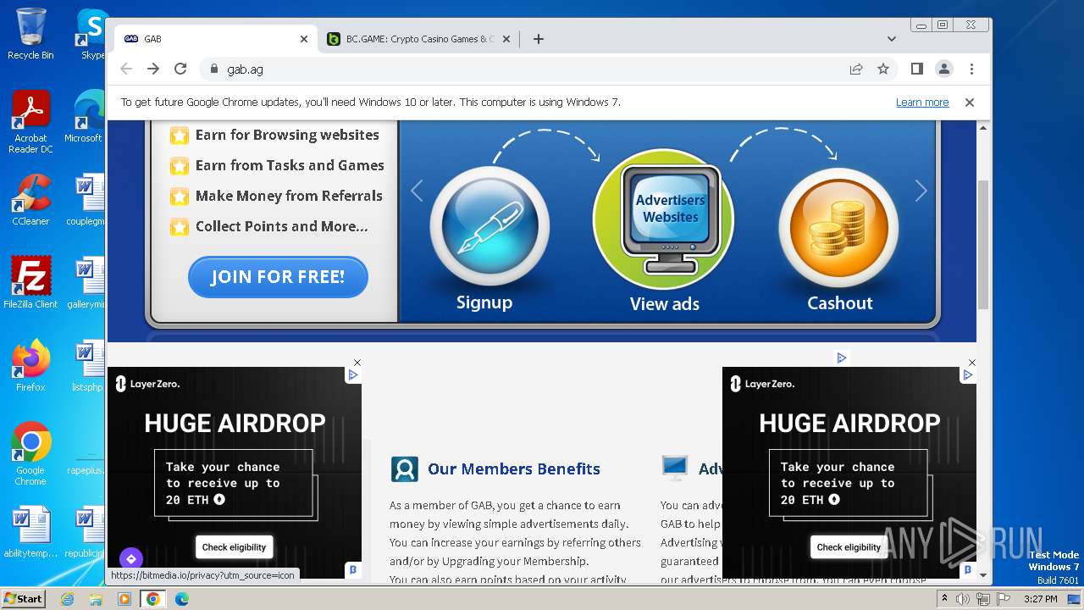Open FileZilla Client desktop shortcut
Viewport: 1084px width, 610px height.
[30, 282]
